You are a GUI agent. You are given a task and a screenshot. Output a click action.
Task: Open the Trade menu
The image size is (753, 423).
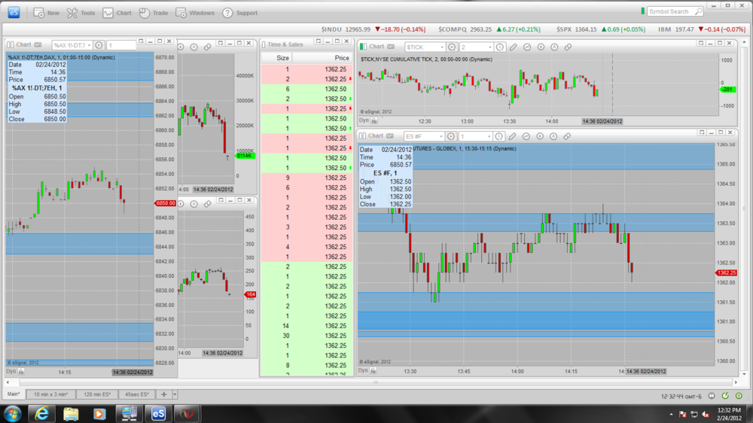coord(154,13)
